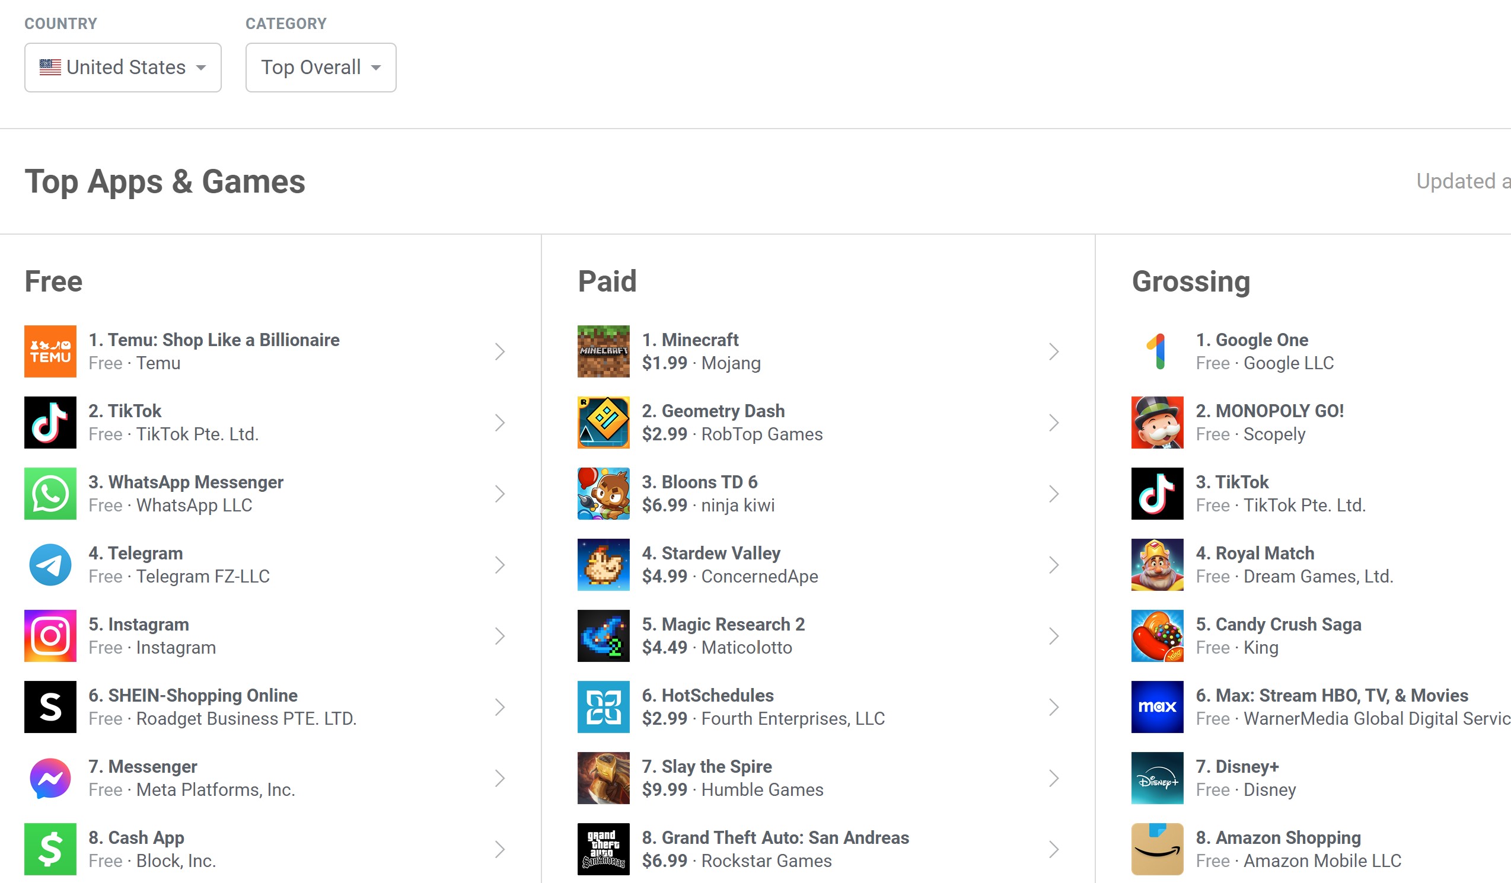Open the Candy Crush Saga title link

[x=1278, y=624]
